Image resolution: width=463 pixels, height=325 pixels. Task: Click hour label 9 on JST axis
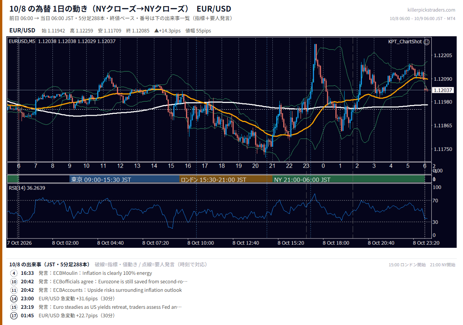point(69,166)
